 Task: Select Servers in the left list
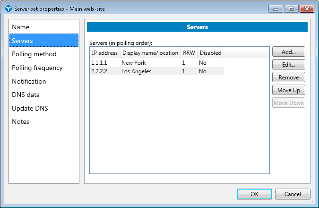coord(22,41)
